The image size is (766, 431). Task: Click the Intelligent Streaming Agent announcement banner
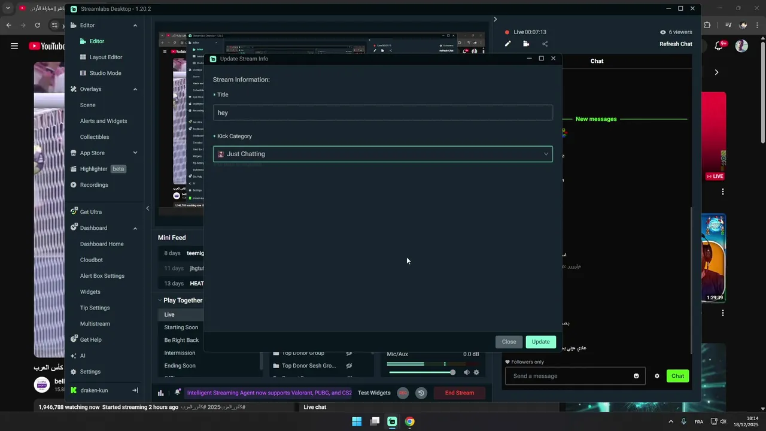tap(269, 393)
